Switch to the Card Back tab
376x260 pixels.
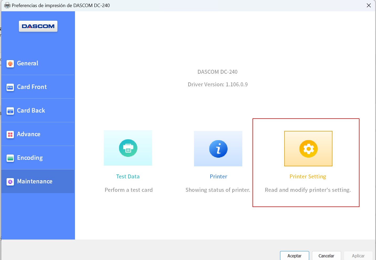tap(31, 110)
